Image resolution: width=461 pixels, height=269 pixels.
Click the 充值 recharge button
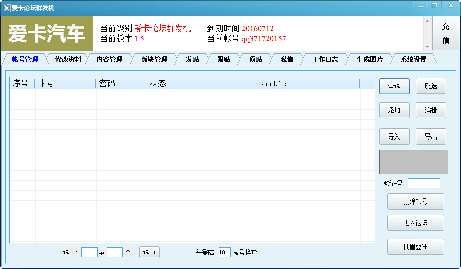(x=446, y=33)
